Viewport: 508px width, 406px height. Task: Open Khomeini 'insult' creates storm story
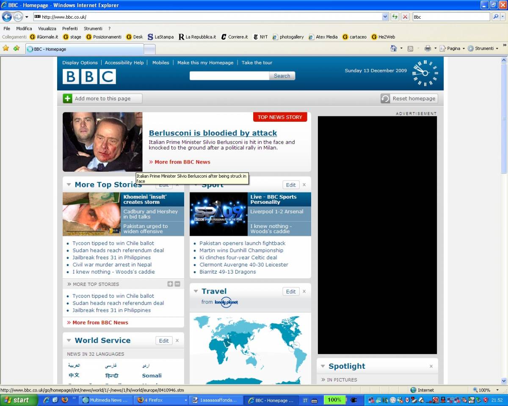tap(145, 199)
